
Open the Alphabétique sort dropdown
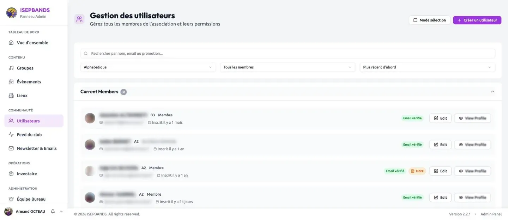(x=148, y=67)
